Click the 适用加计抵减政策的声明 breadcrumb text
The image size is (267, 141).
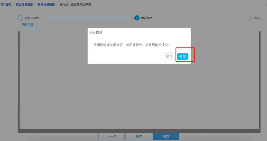pyautogui.click(x=75, y=5)
